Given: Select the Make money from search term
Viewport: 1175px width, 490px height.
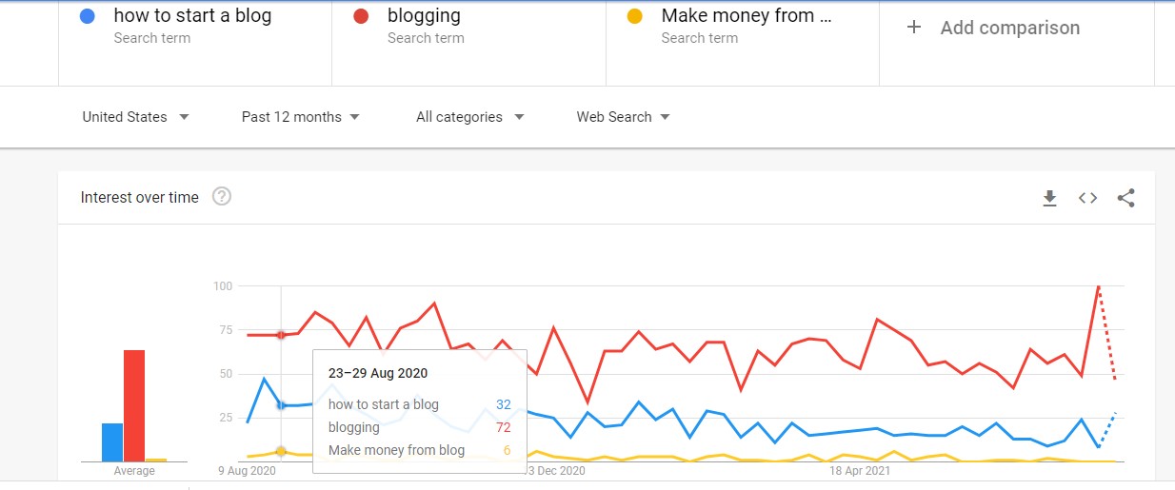Looking at the screenshot, I should (x=747, y=15).
